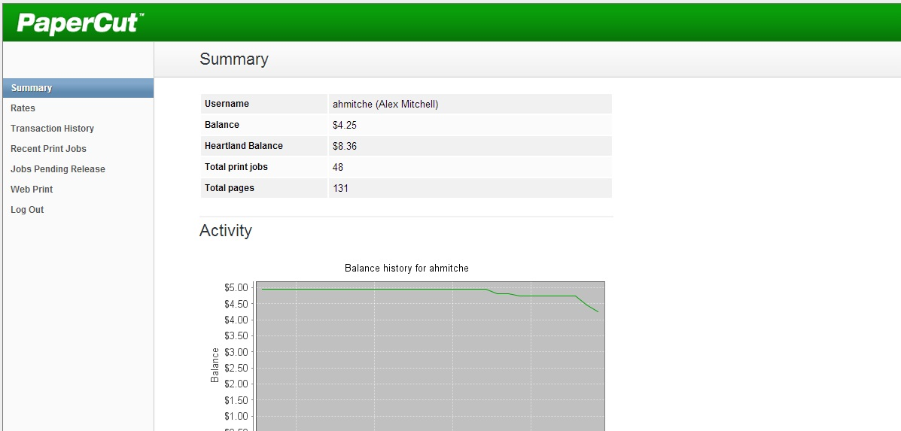
Task: Open Jobs Pending Release
Action: 58,169
